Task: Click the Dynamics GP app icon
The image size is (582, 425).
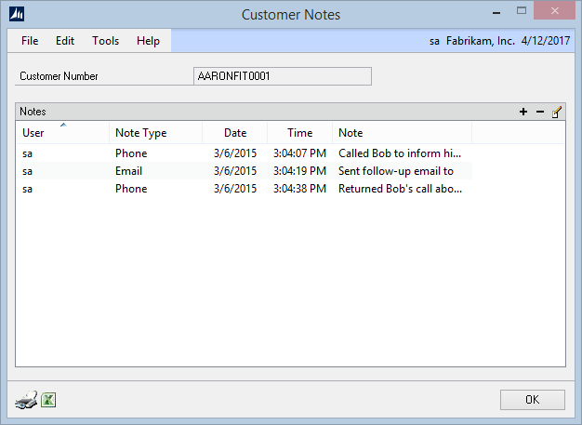Action: click(x=17, y=15)
